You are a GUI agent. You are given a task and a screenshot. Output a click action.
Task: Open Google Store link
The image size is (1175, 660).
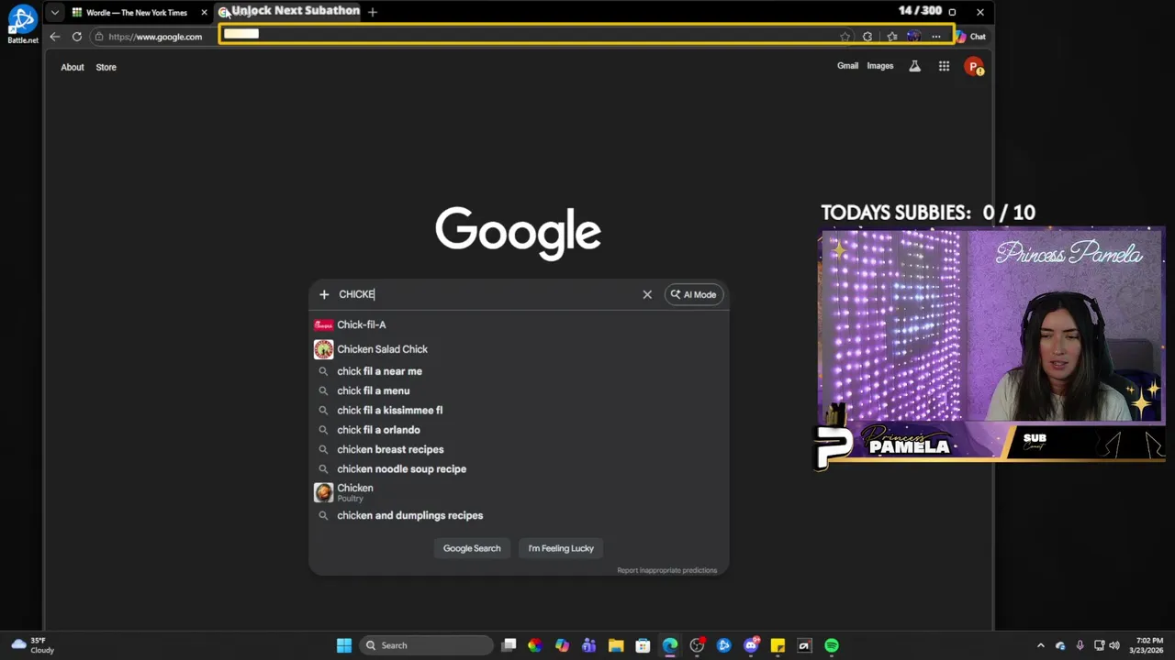pos(106,67)
